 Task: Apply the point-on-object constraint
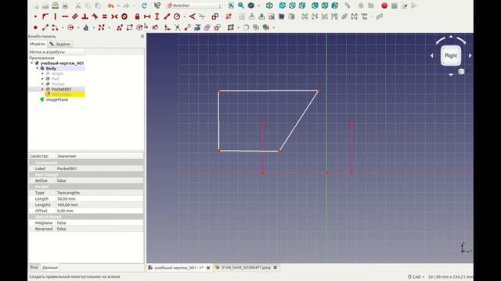45,16
